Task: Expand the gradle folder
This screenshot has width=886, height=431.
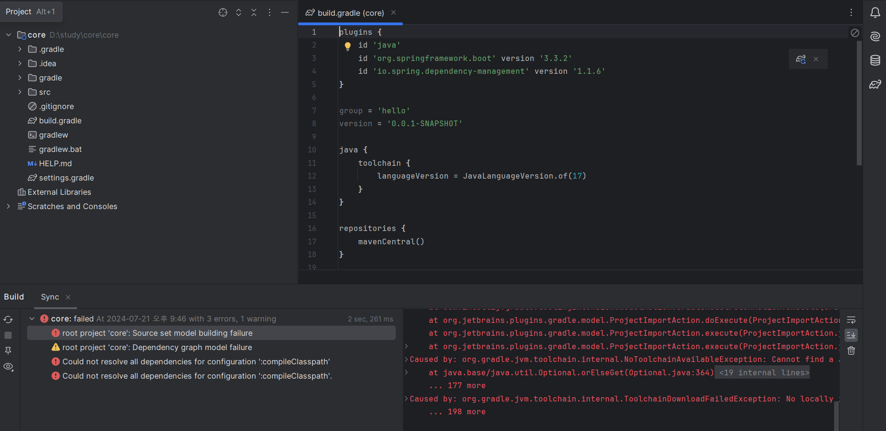Action: coord(20,78)
